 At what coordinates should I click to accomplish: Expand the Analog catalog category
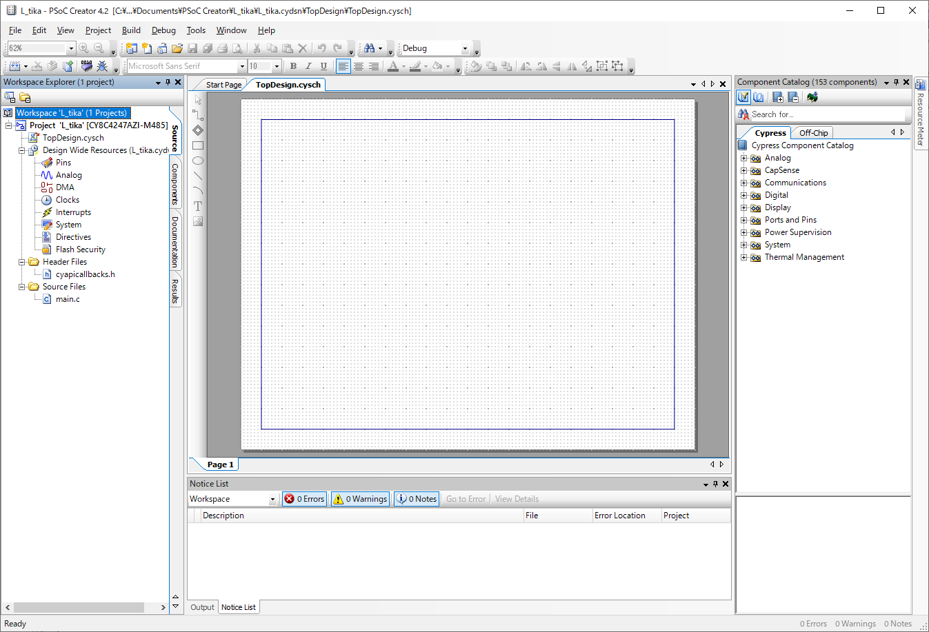[744, 158]
